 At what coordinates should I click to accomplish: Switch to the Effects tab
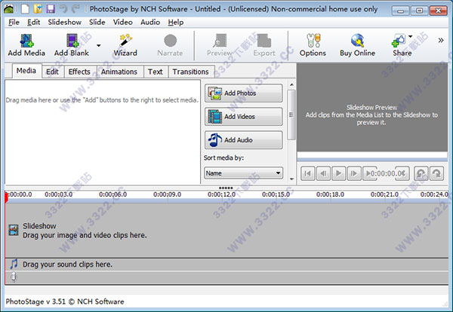click(79, 72)
